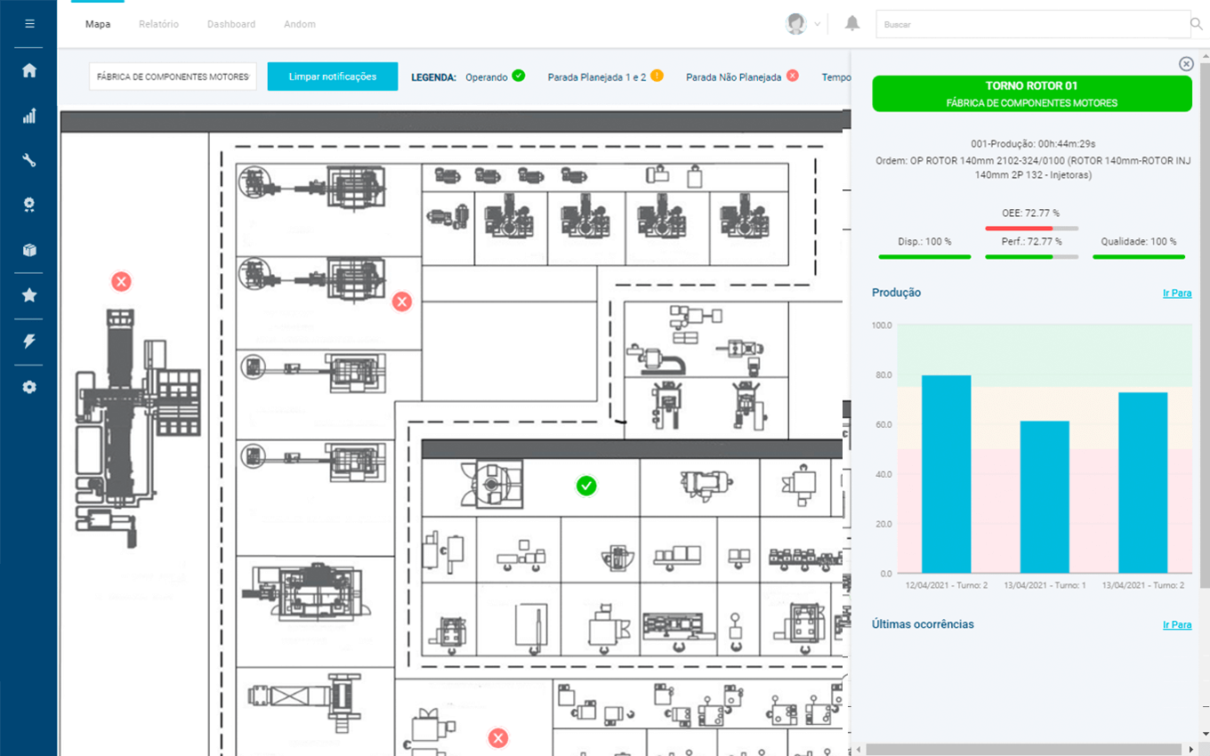Screen dimensions: 1210x756
Task: Expand the hamburger menu at top of sidebar
Action: [x=29, y=24]
